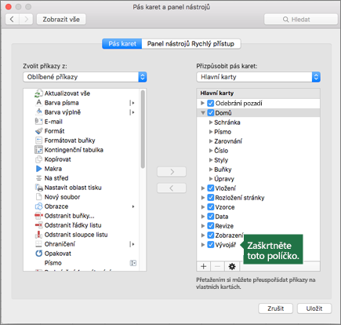Screen dimensions: 341x325
Task: Expand the Vývojář tab node
Action: [x=203, y=245]
